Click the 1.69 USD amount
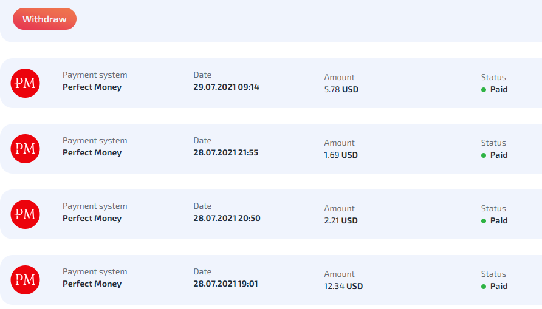 pyautogui.click(x=341, y=155)
